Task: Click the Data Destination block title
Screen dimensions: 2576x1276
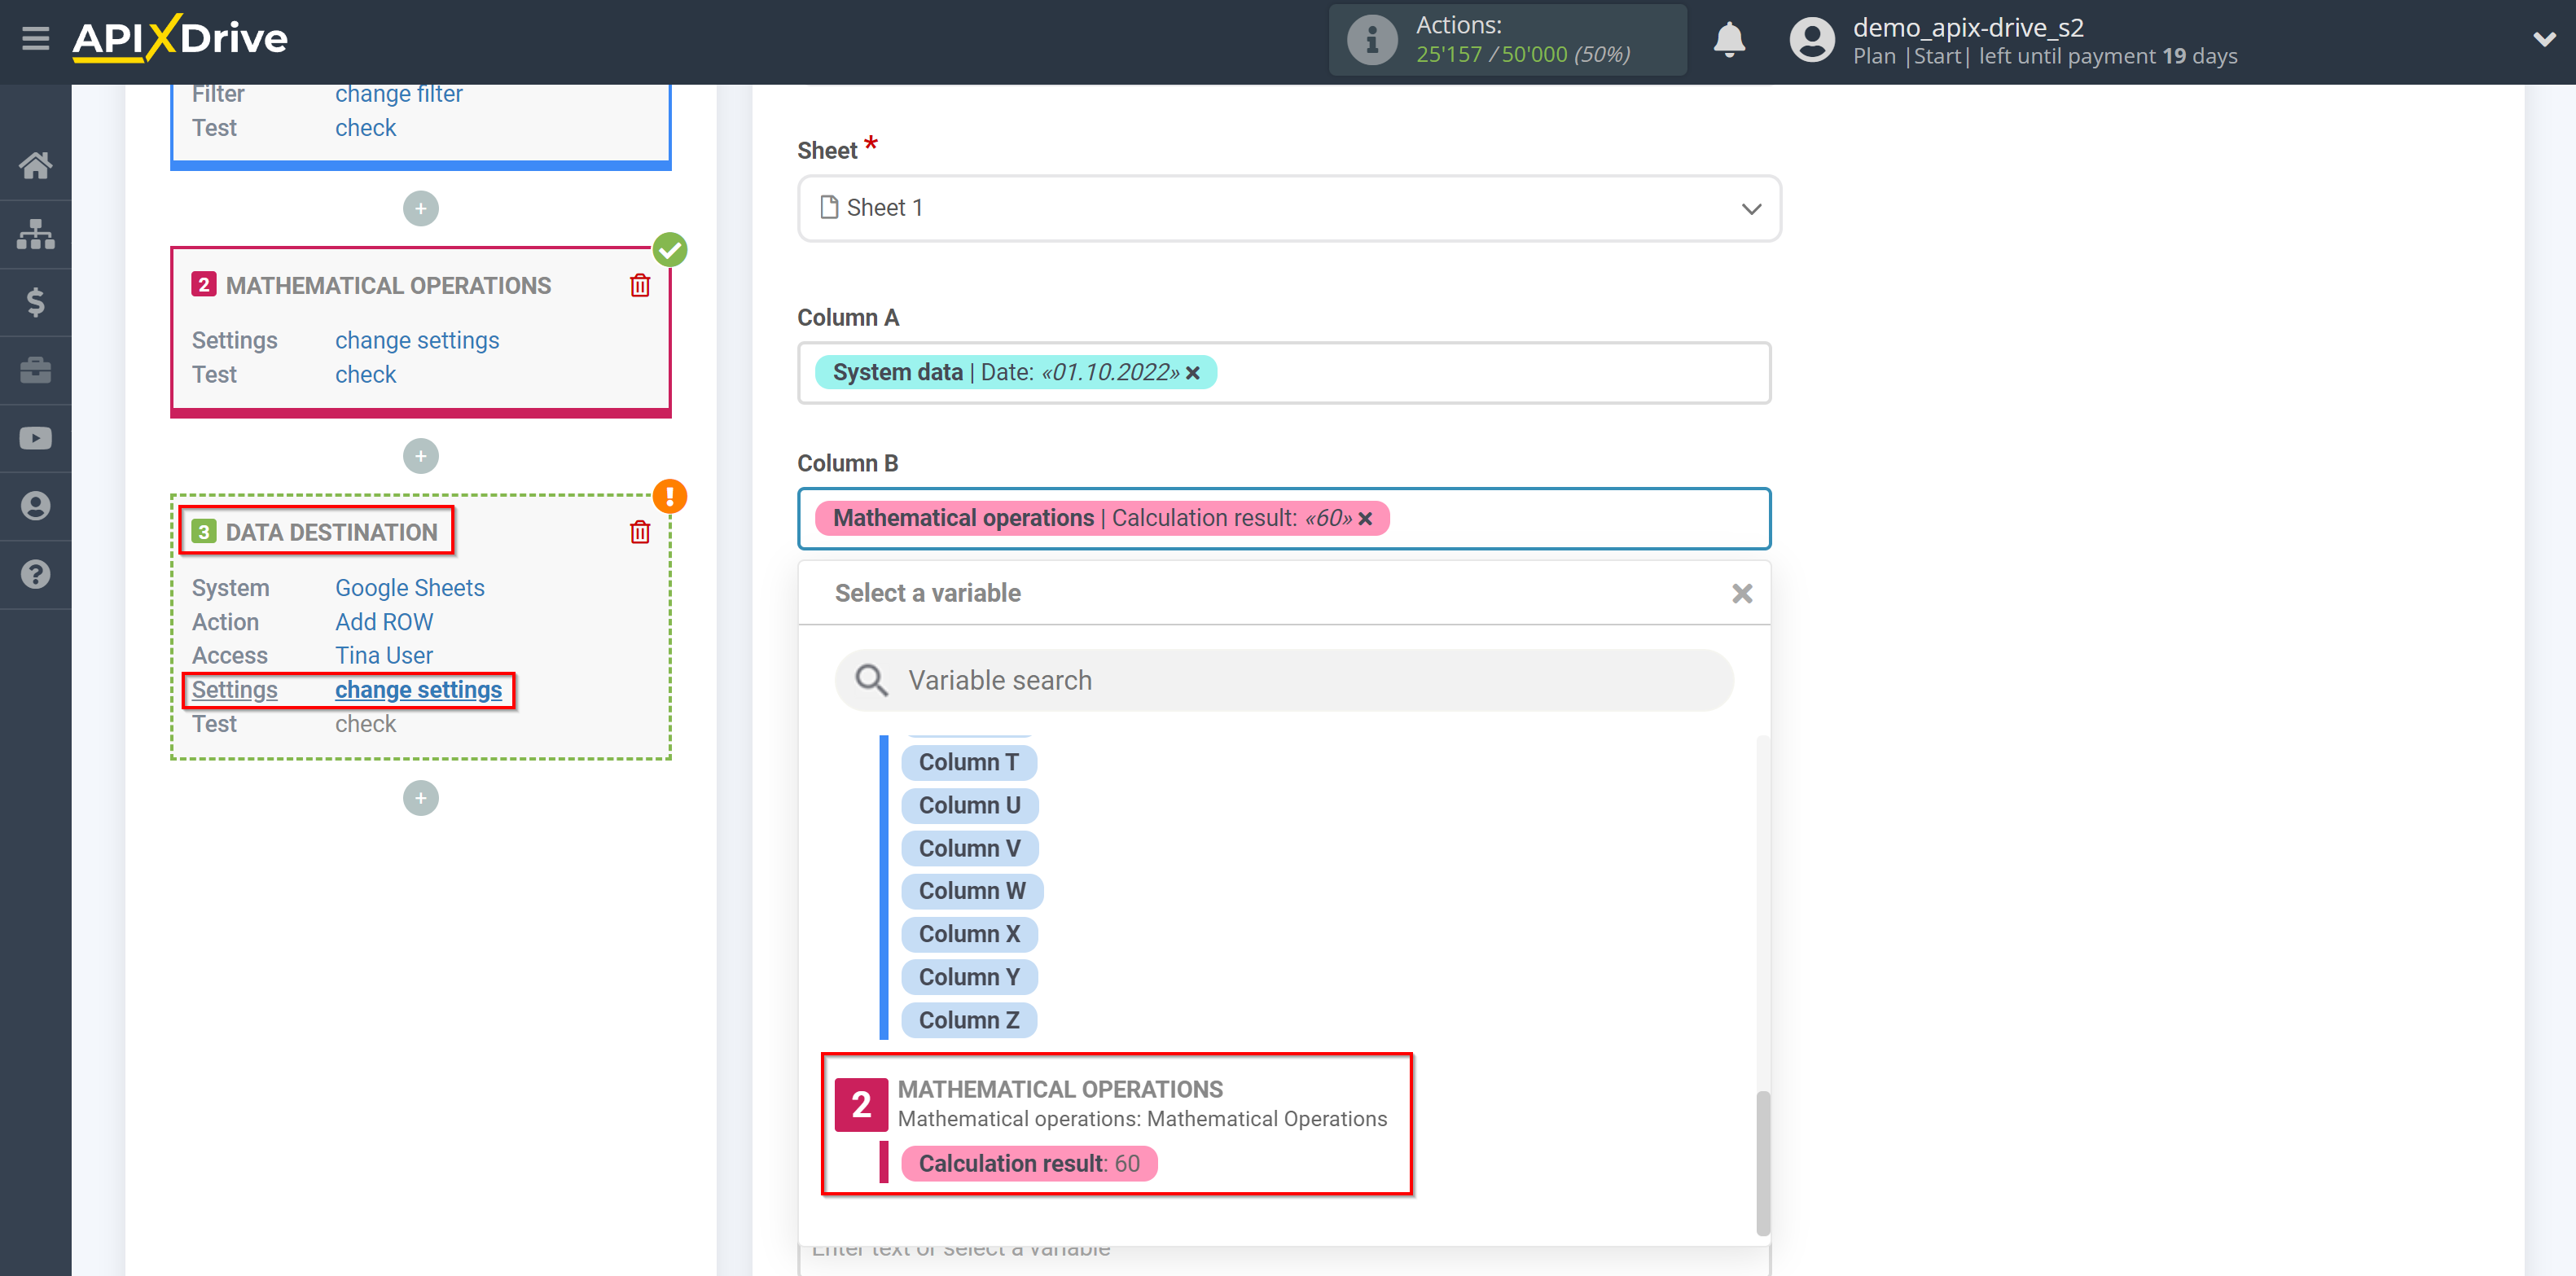Action: click(331, 532)
